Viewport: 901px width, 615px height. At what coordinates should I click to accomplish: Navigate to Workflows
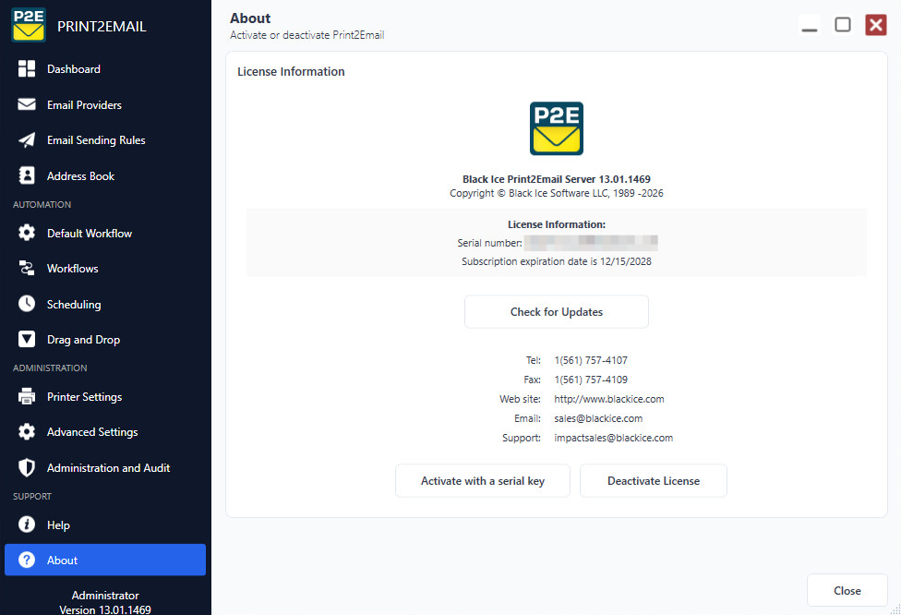point(105,269)
